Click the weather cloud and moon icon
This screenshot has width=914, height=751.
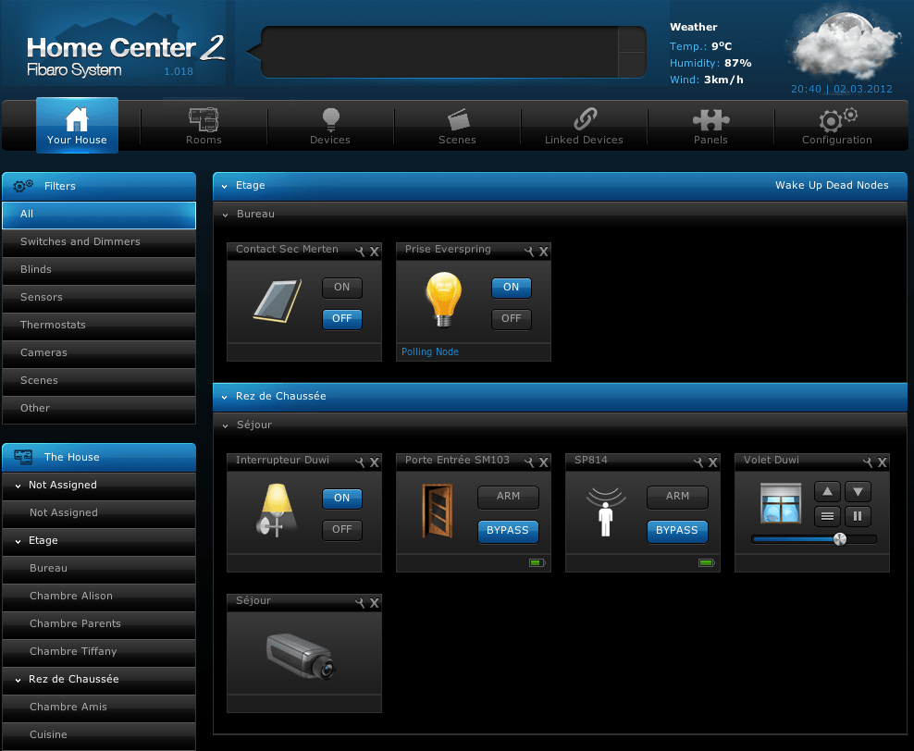844,45
